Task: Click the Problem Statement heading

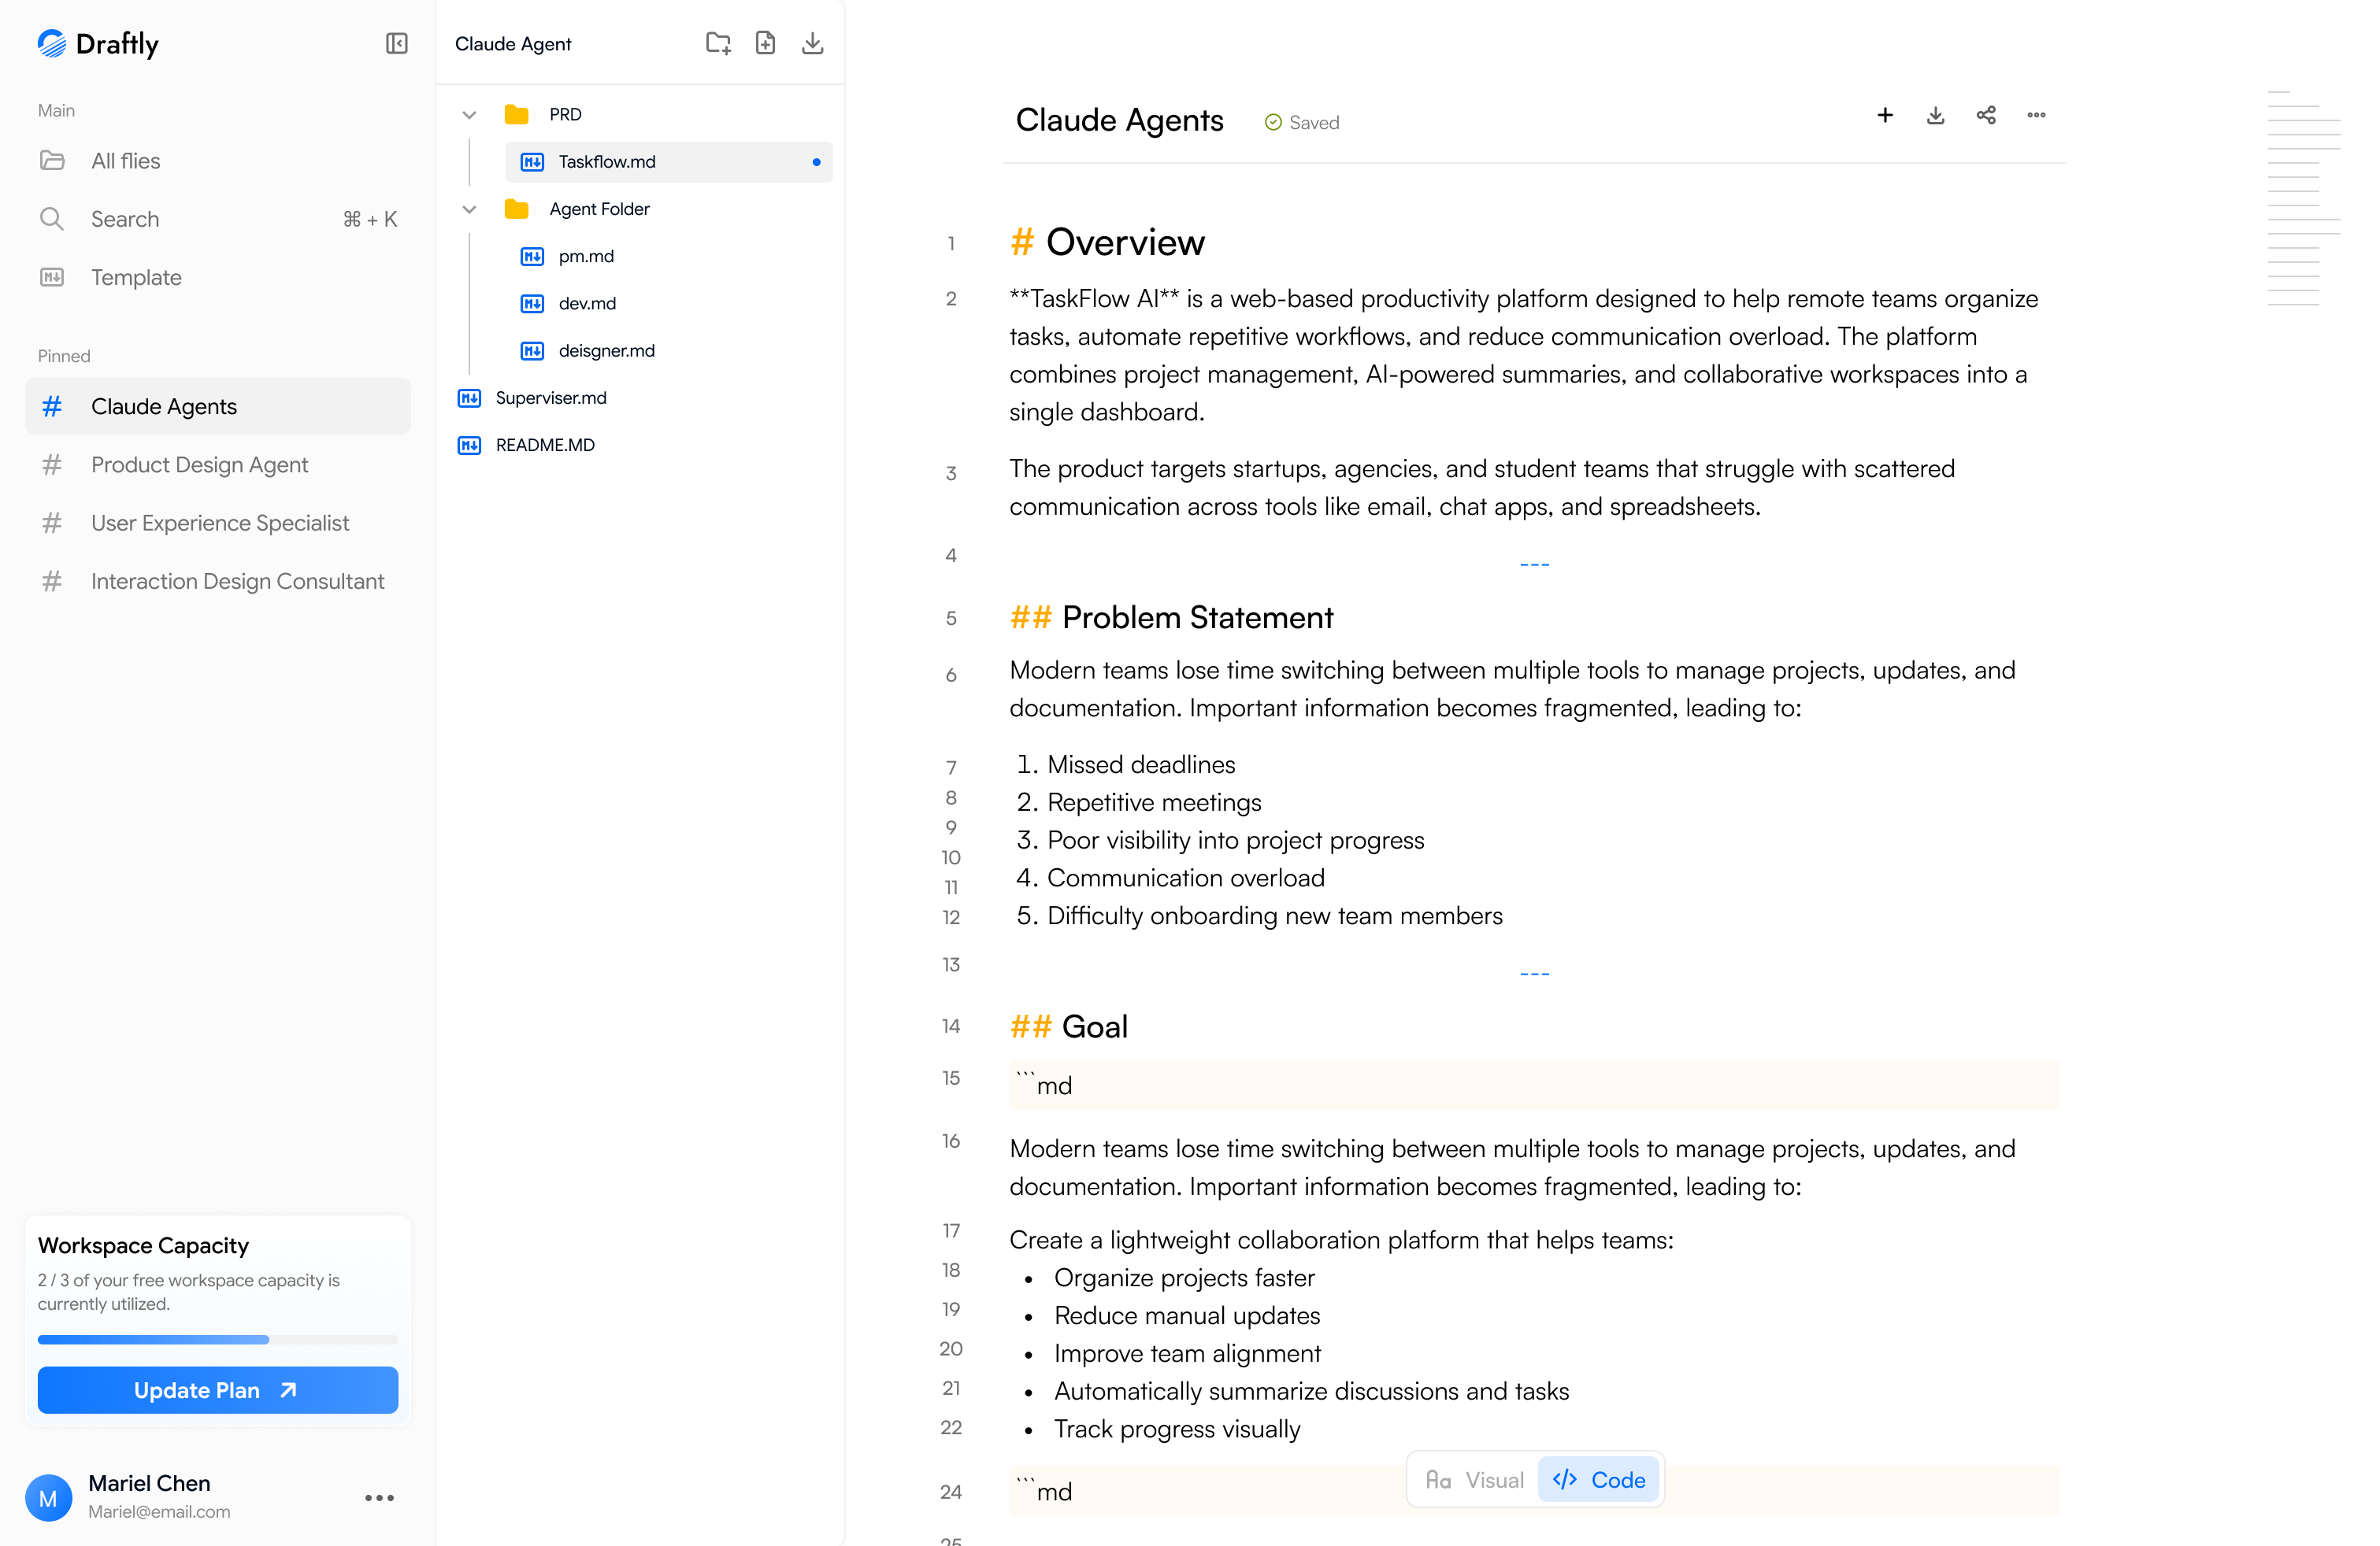Action: 1171,618
